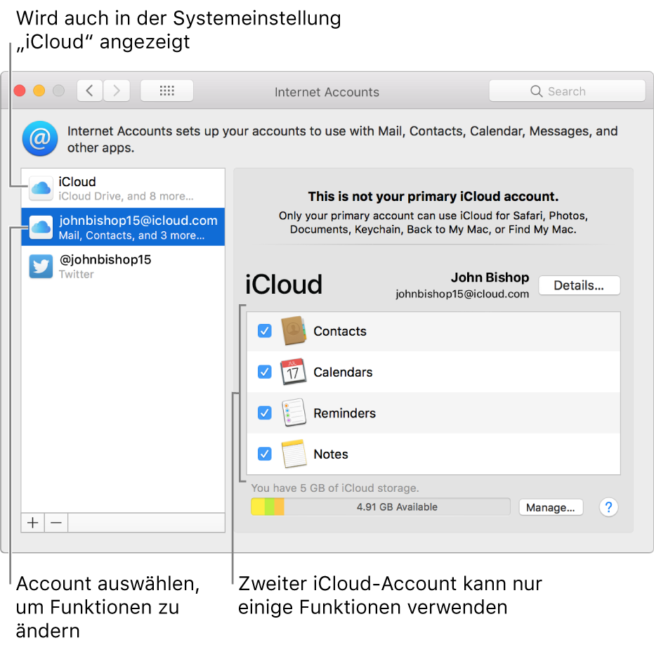This screenshot has height=645, width=654.
Task: Go forward with the right chevron button
Action: coord(117,91)
